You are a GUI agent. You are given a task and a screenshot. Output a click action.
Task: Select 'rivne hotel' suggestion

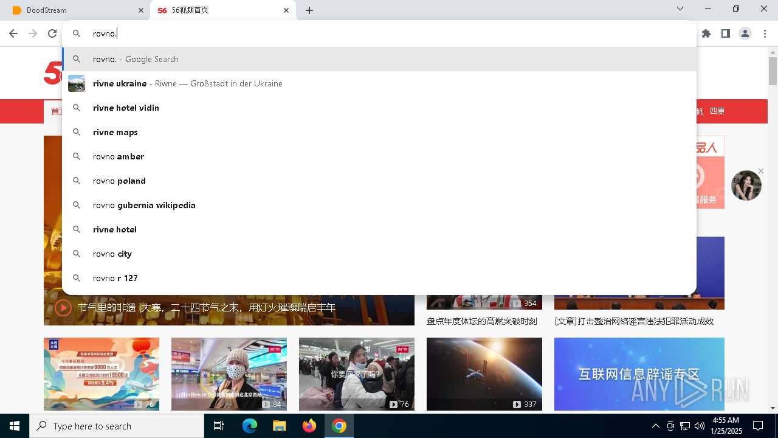tap(379, 229)
